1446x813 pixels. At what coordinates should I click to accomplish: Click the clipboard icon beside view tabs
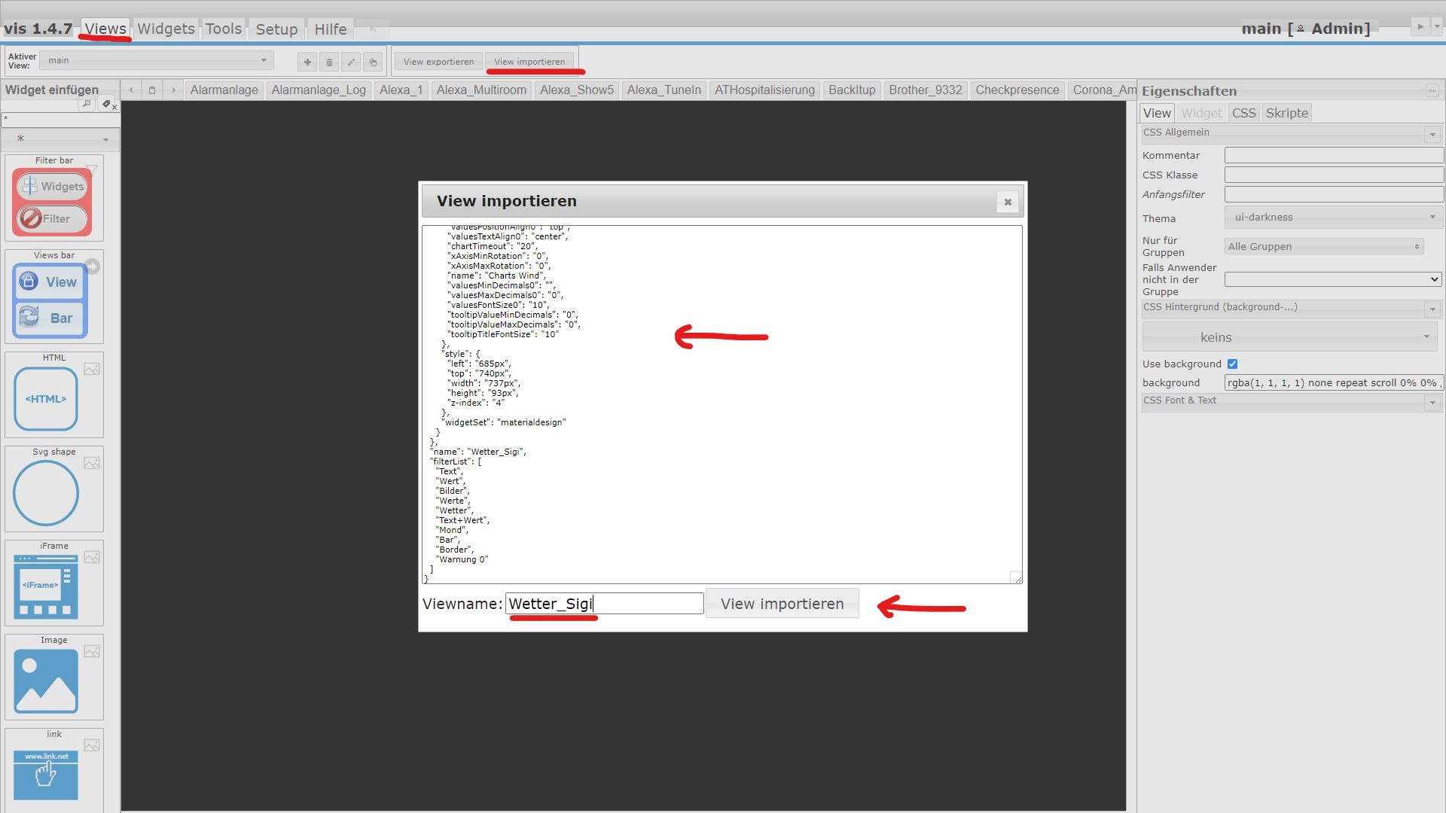(152, 90)
